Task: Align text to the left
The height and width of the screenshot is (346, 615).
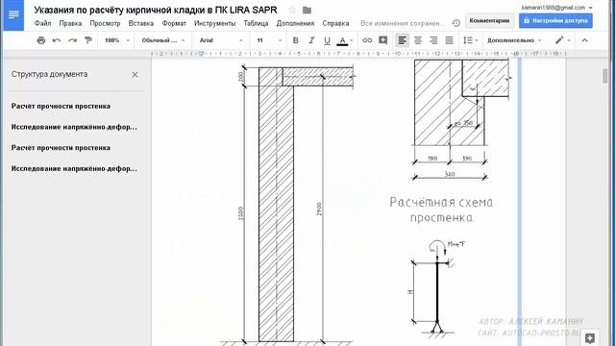Action: [x=402, y=40]
